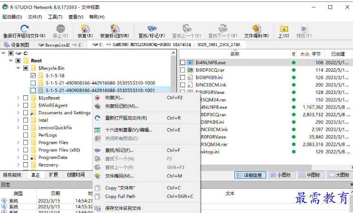Image resolution: width=353 pixels, height=213 pixels.
Task: Expand the Program Files folder node
Action: point(18,142)
